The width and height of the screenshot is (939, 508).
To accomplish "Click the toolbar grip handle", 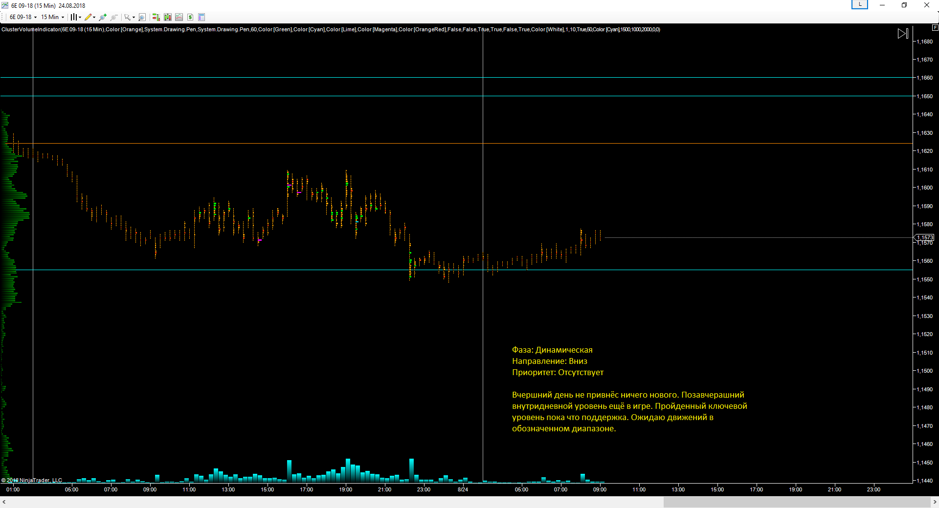I will click(2, 17).
